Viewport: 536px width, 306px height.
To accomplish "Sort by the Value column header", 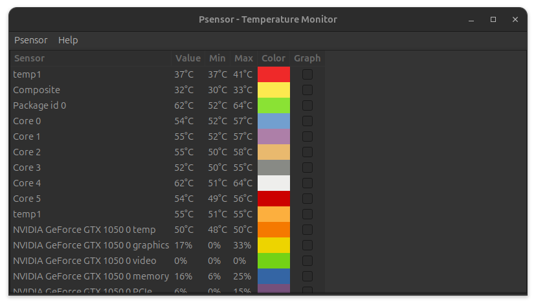I will point(188,58).
